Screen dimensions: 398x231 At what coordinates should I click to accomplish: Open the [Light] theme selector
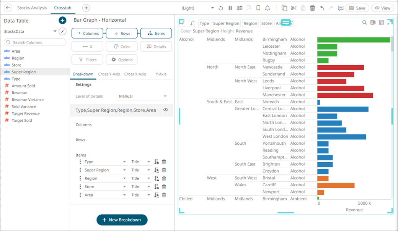[187, 8]
